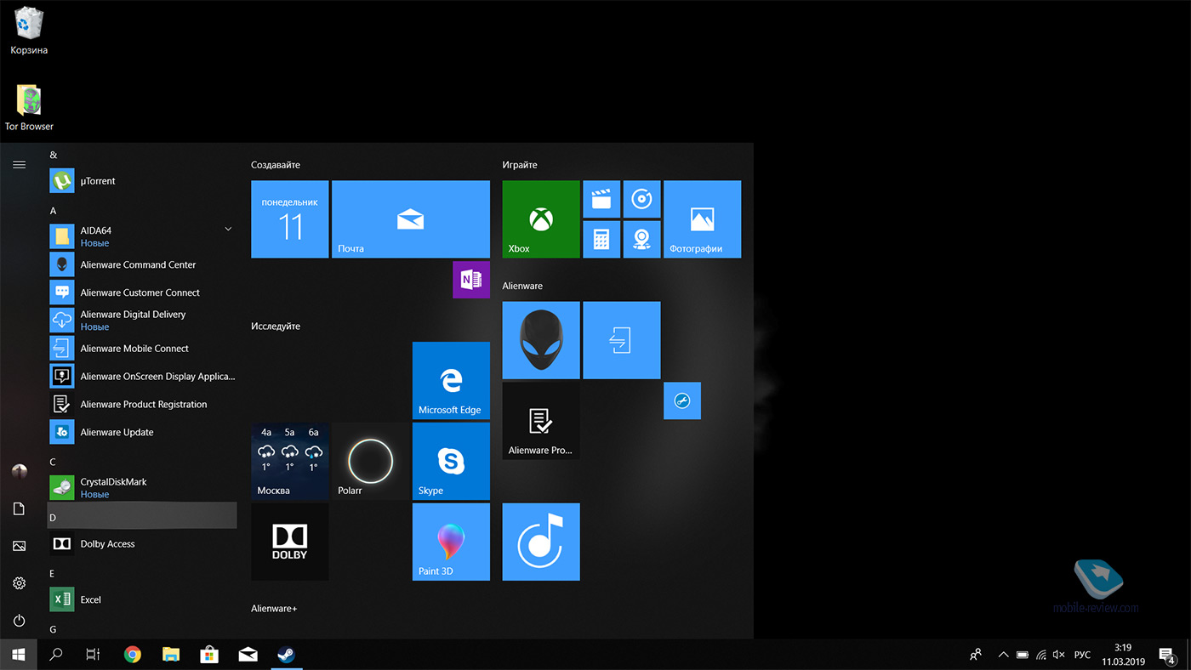Open Excel from the app list
The width and height of the screenshot is (1191, 670).
(x=142, y=599)
